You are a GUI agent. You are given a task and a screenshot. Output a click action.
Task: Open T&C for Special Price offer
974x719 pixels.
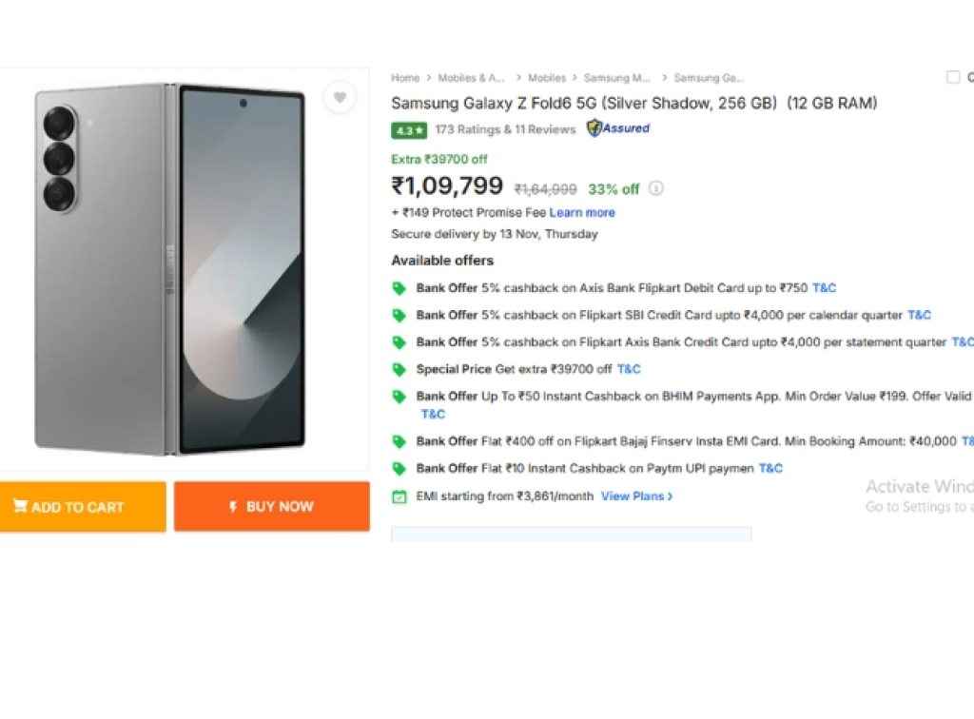(629, 369)
